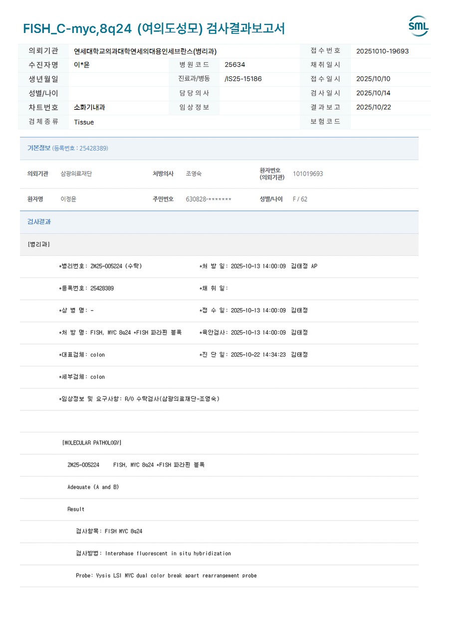This screenshot has height=634, width=449.
Task: Click the Result label
Action: (76, 509)
